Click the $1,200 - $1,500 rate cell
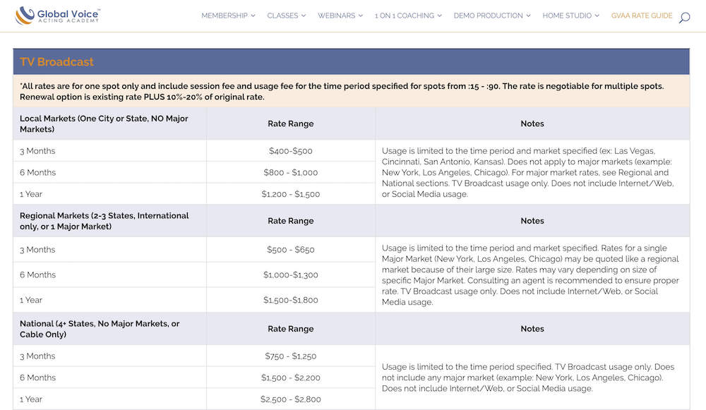The image size is (706, 410). coord(290,194)
